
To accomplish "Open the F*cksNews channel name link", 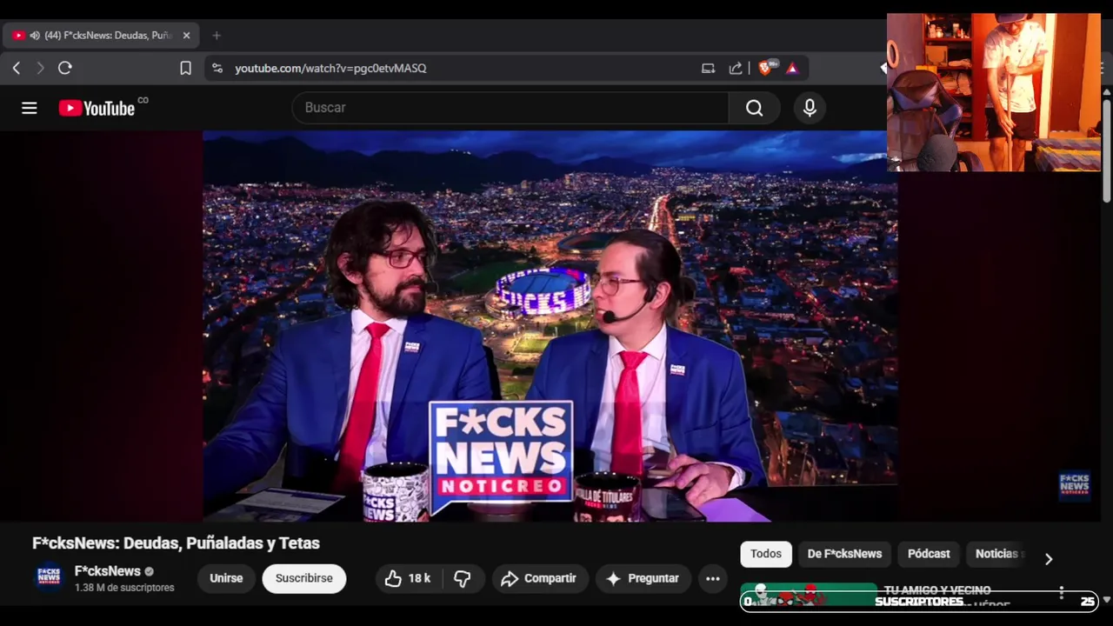I will (108, 571).
